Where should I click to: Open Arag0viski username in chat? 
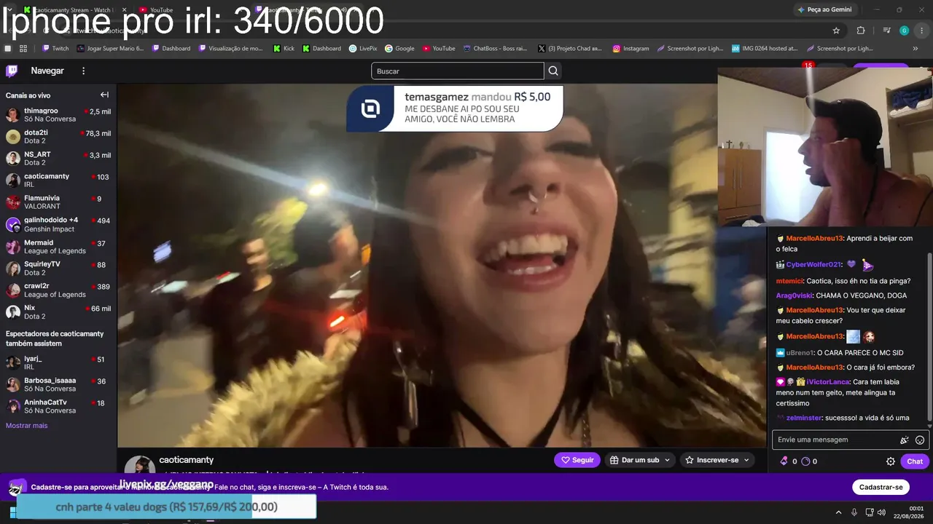(794, 295)
